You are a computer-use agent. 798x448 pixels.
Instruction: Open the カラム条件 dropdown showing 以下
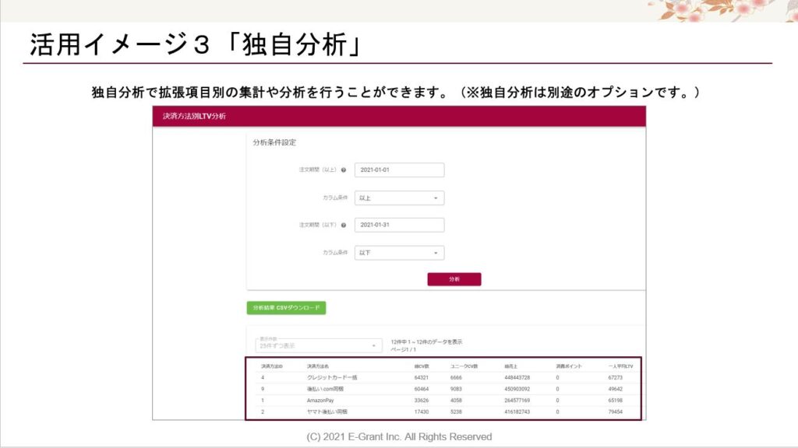pyautogui.click(x=399, y=253)
